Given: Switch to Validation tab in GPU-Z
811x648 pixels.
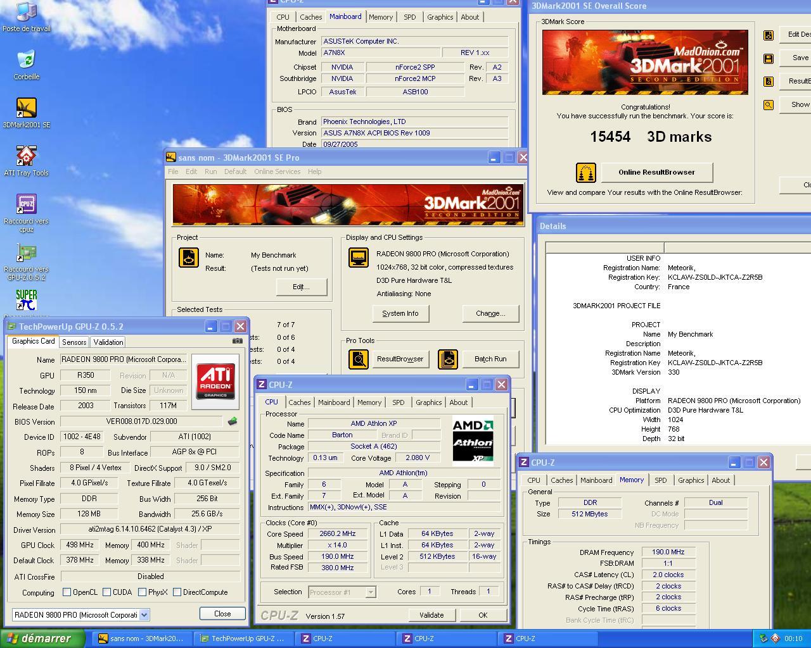Looking at the screenshot, I should 108,342.
